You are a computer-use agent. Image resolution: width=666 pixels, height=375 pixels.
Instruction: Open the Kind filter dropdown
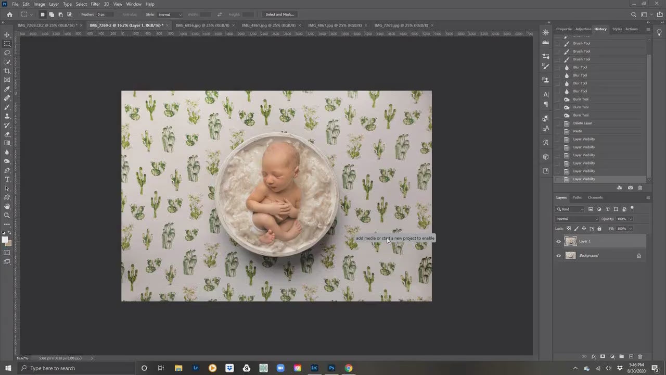click(569, 209)
